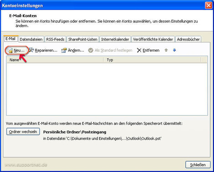Close the Kontoeinstellungen dialog window
214x172 pixels.
[x=209, y=5]
